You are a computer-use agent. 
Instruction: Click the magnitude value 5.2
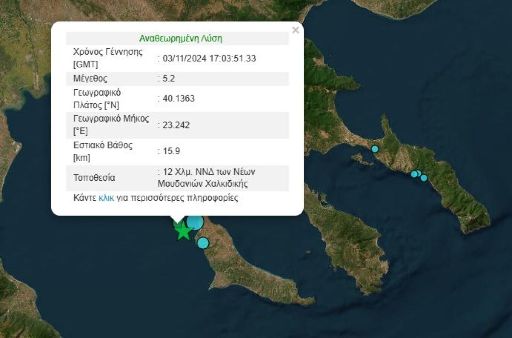click(169, 78)
